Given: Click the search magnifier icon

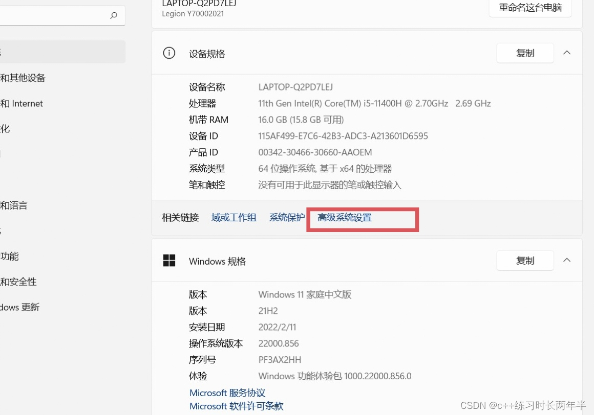Looking at the screenshot, I should (x=114, y=15).
